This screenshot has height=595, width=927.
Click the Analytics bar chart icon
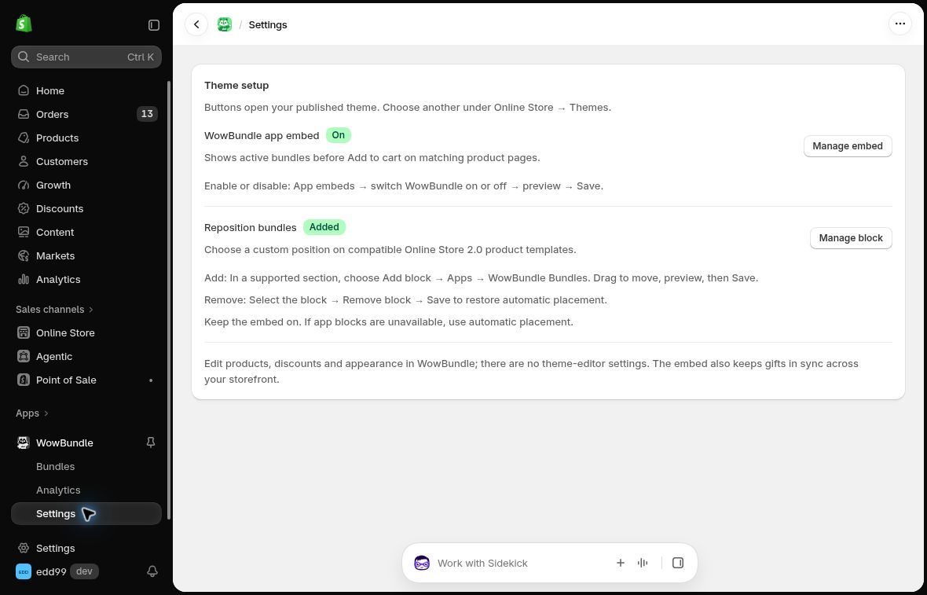tap(24, 279)
